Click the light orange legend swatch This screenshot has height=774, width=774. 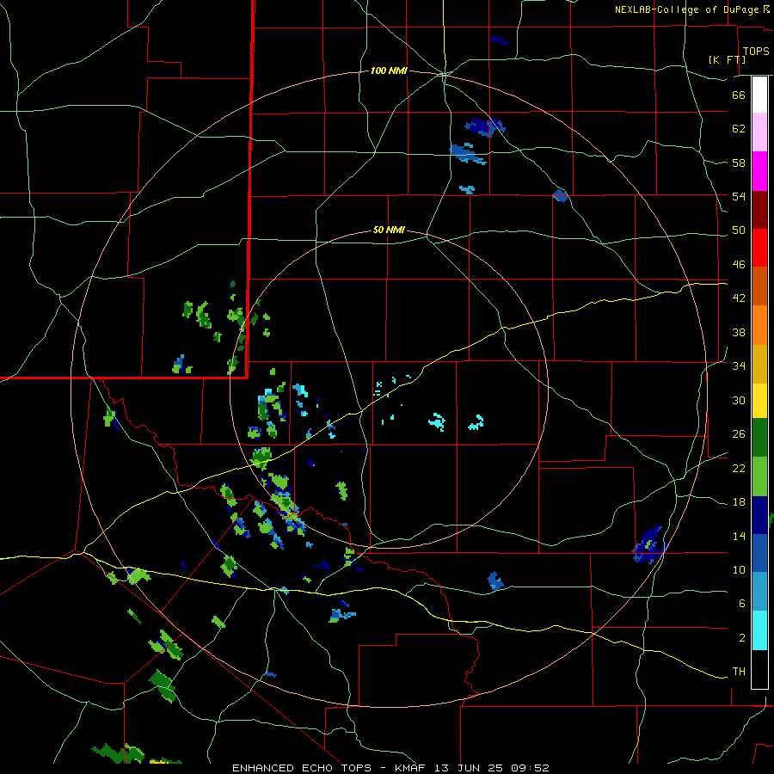[759, 325]
